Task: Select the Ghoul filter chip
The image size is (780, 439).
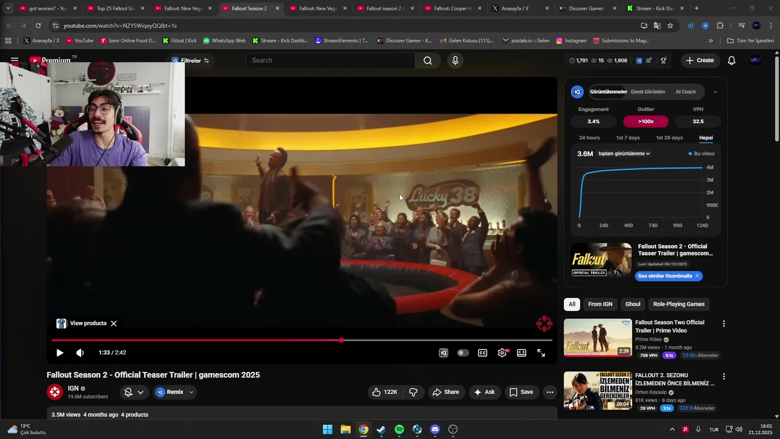Action: (633, 304)
